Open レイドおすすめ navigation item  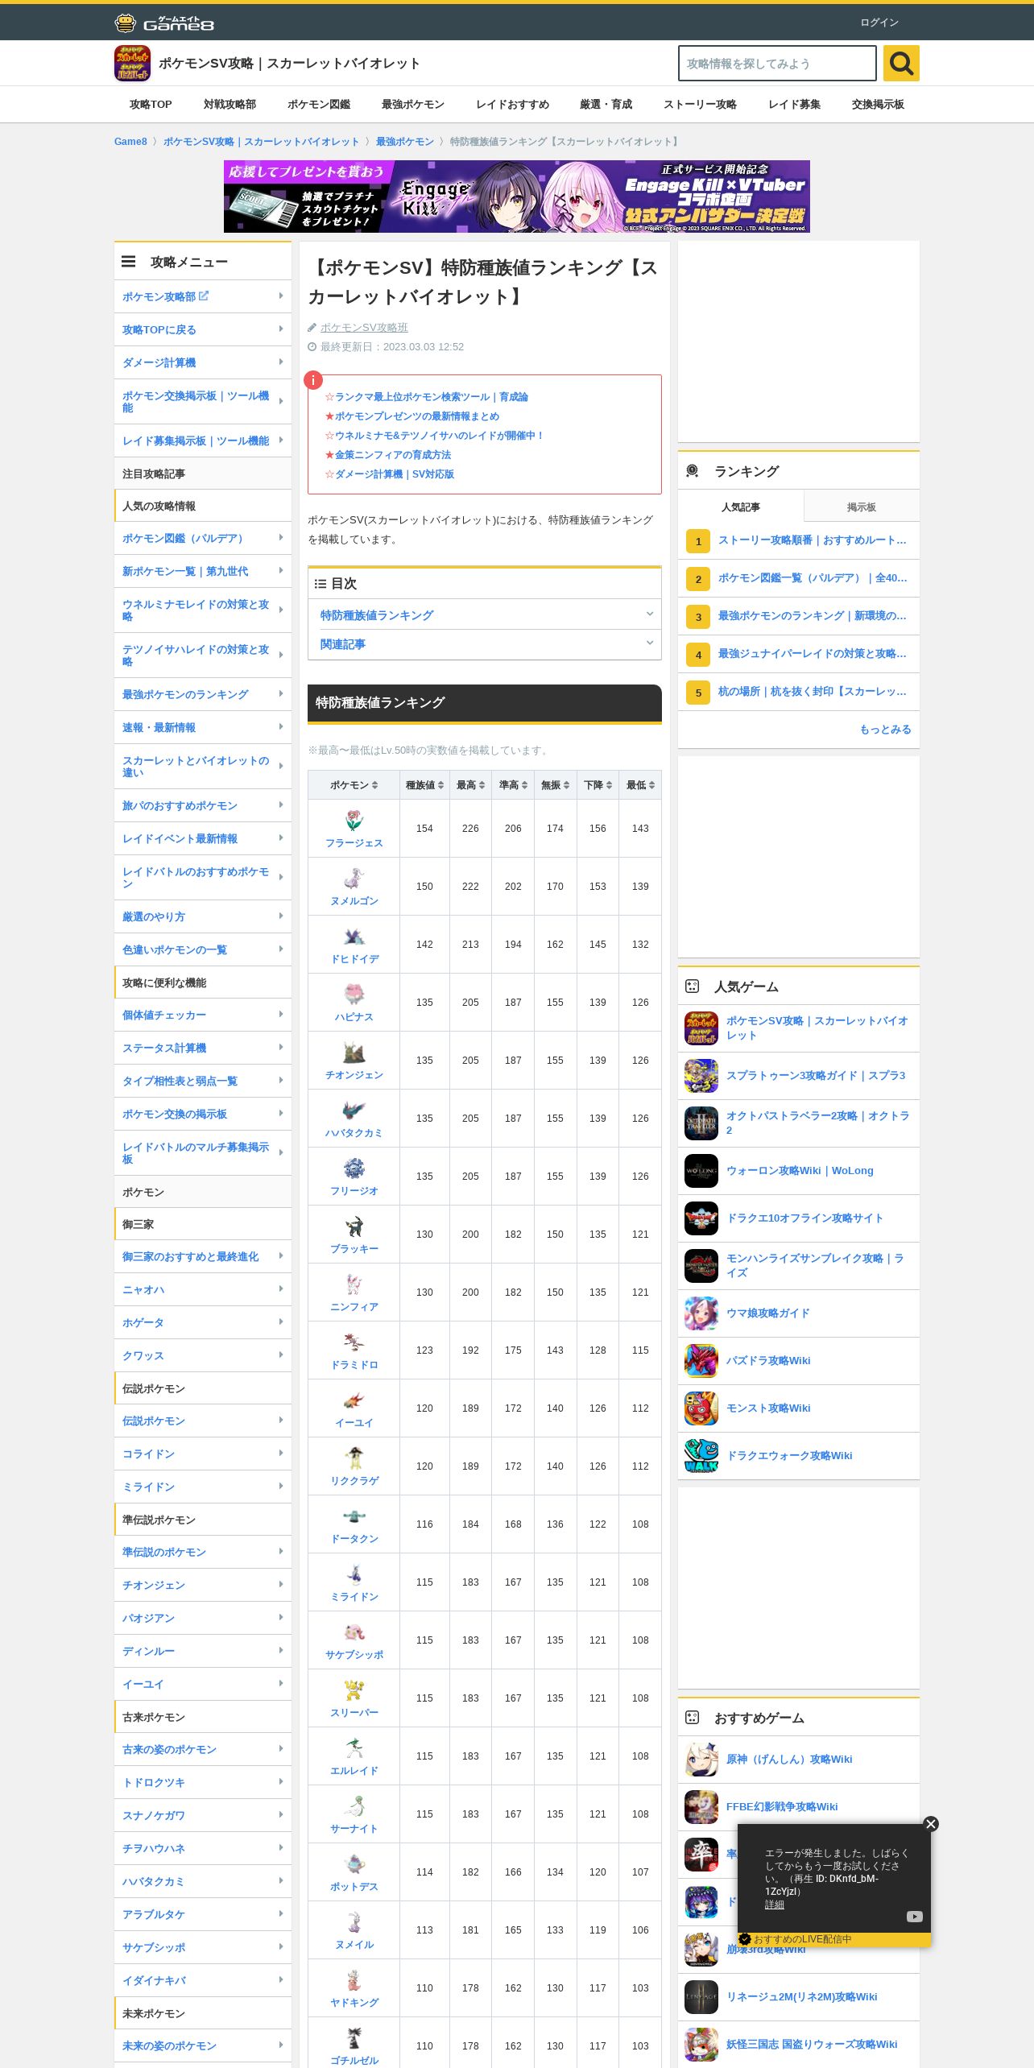pyautogui.click(x=512, y=105)
